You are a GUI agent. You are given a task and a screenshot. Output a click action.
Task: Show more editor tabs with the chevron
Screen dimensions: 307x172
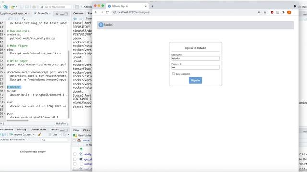[x=57, y=14]
